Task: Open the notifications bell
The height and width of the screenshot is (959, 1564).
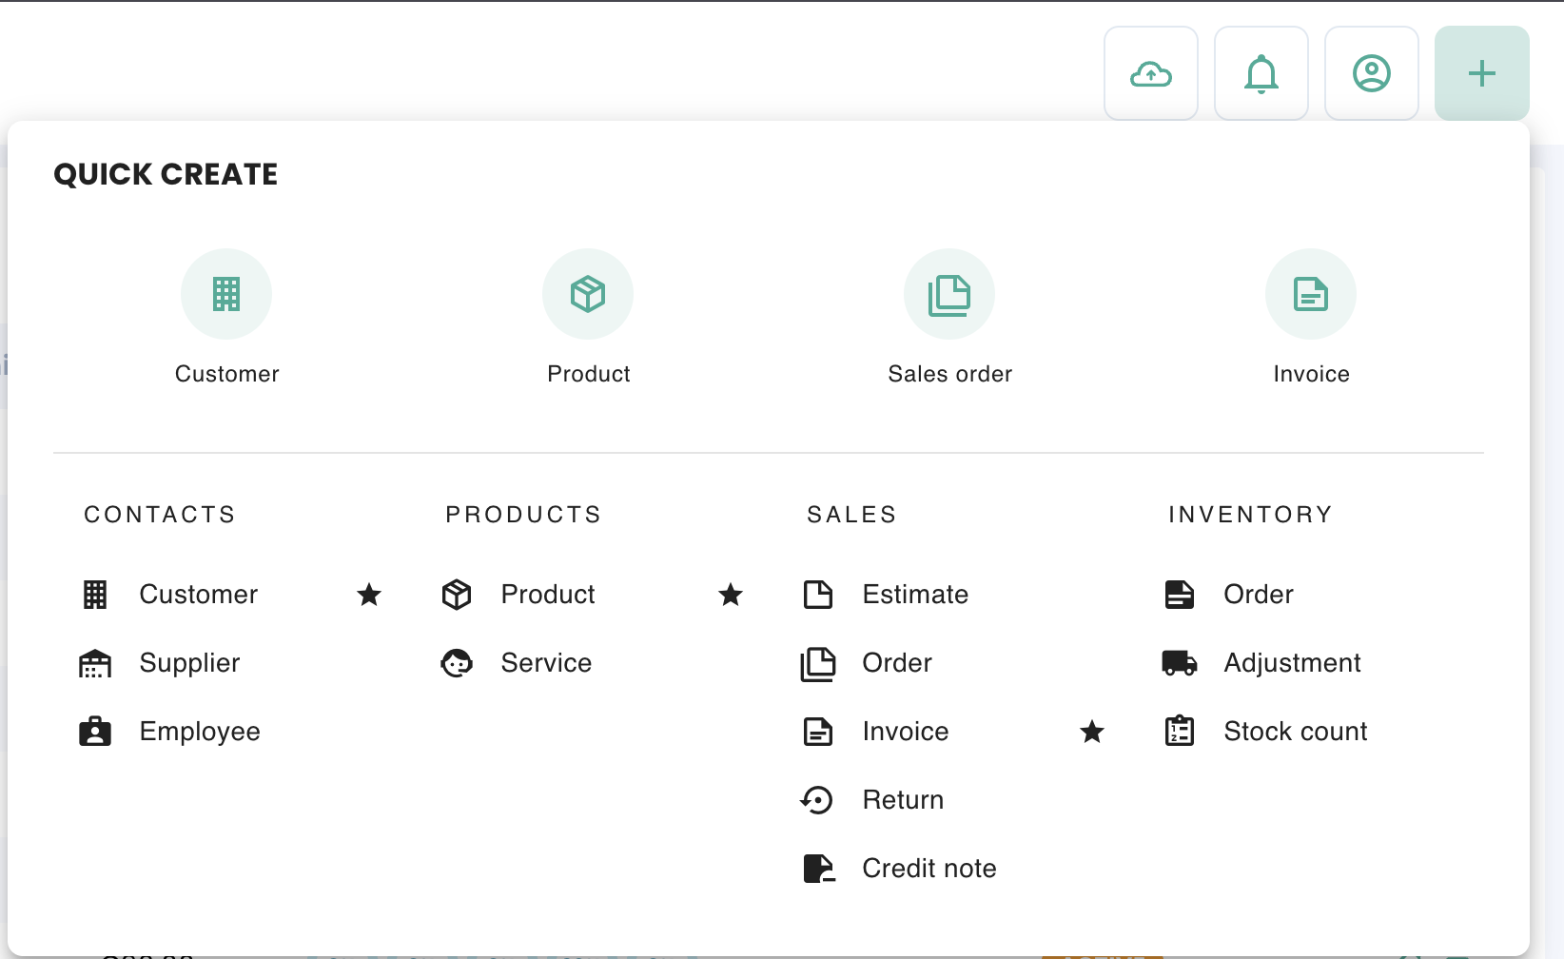Action: (1261, 74)
